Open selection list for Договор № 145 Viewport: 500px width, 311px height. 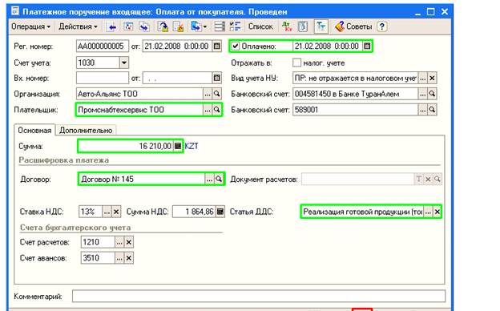pos(209,180)
